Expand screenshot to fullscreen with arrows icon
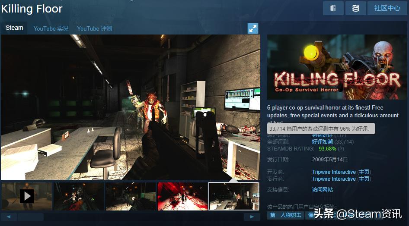This screenshot has height=226, width=409. tap(253, 28)
